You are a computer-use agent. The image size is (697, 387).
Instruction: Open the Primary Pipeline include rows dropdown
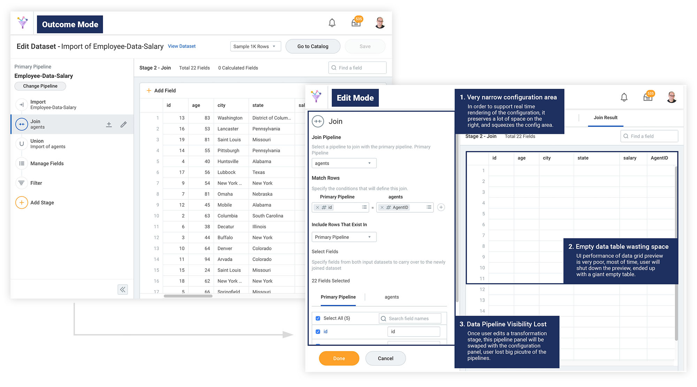click(x=344, y=237)
